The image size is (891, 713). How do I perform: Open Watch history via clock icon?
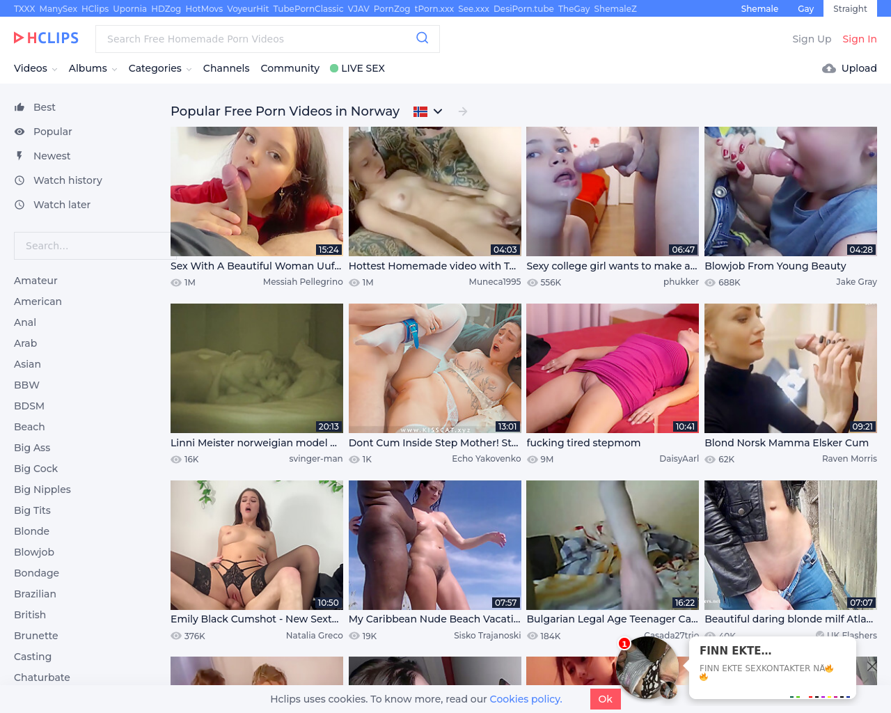(19, 180)
